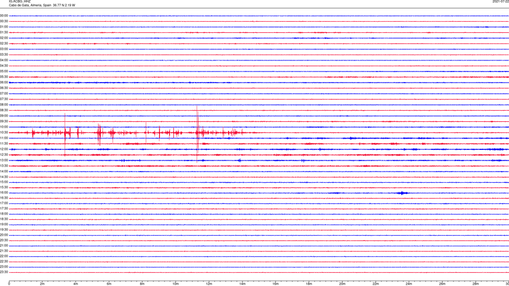Image resolution: width=509 pixels, height=286 pixels.
Task: Click the 2m axis tick label
Action: 42,284
